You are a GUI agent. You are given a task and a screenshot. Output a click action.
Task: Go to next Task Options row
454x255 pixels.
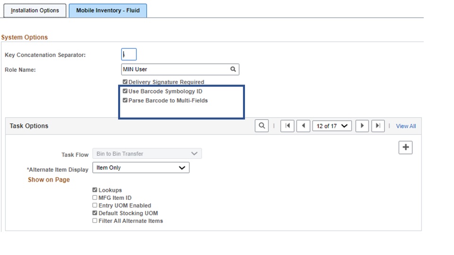click(362, 126)
